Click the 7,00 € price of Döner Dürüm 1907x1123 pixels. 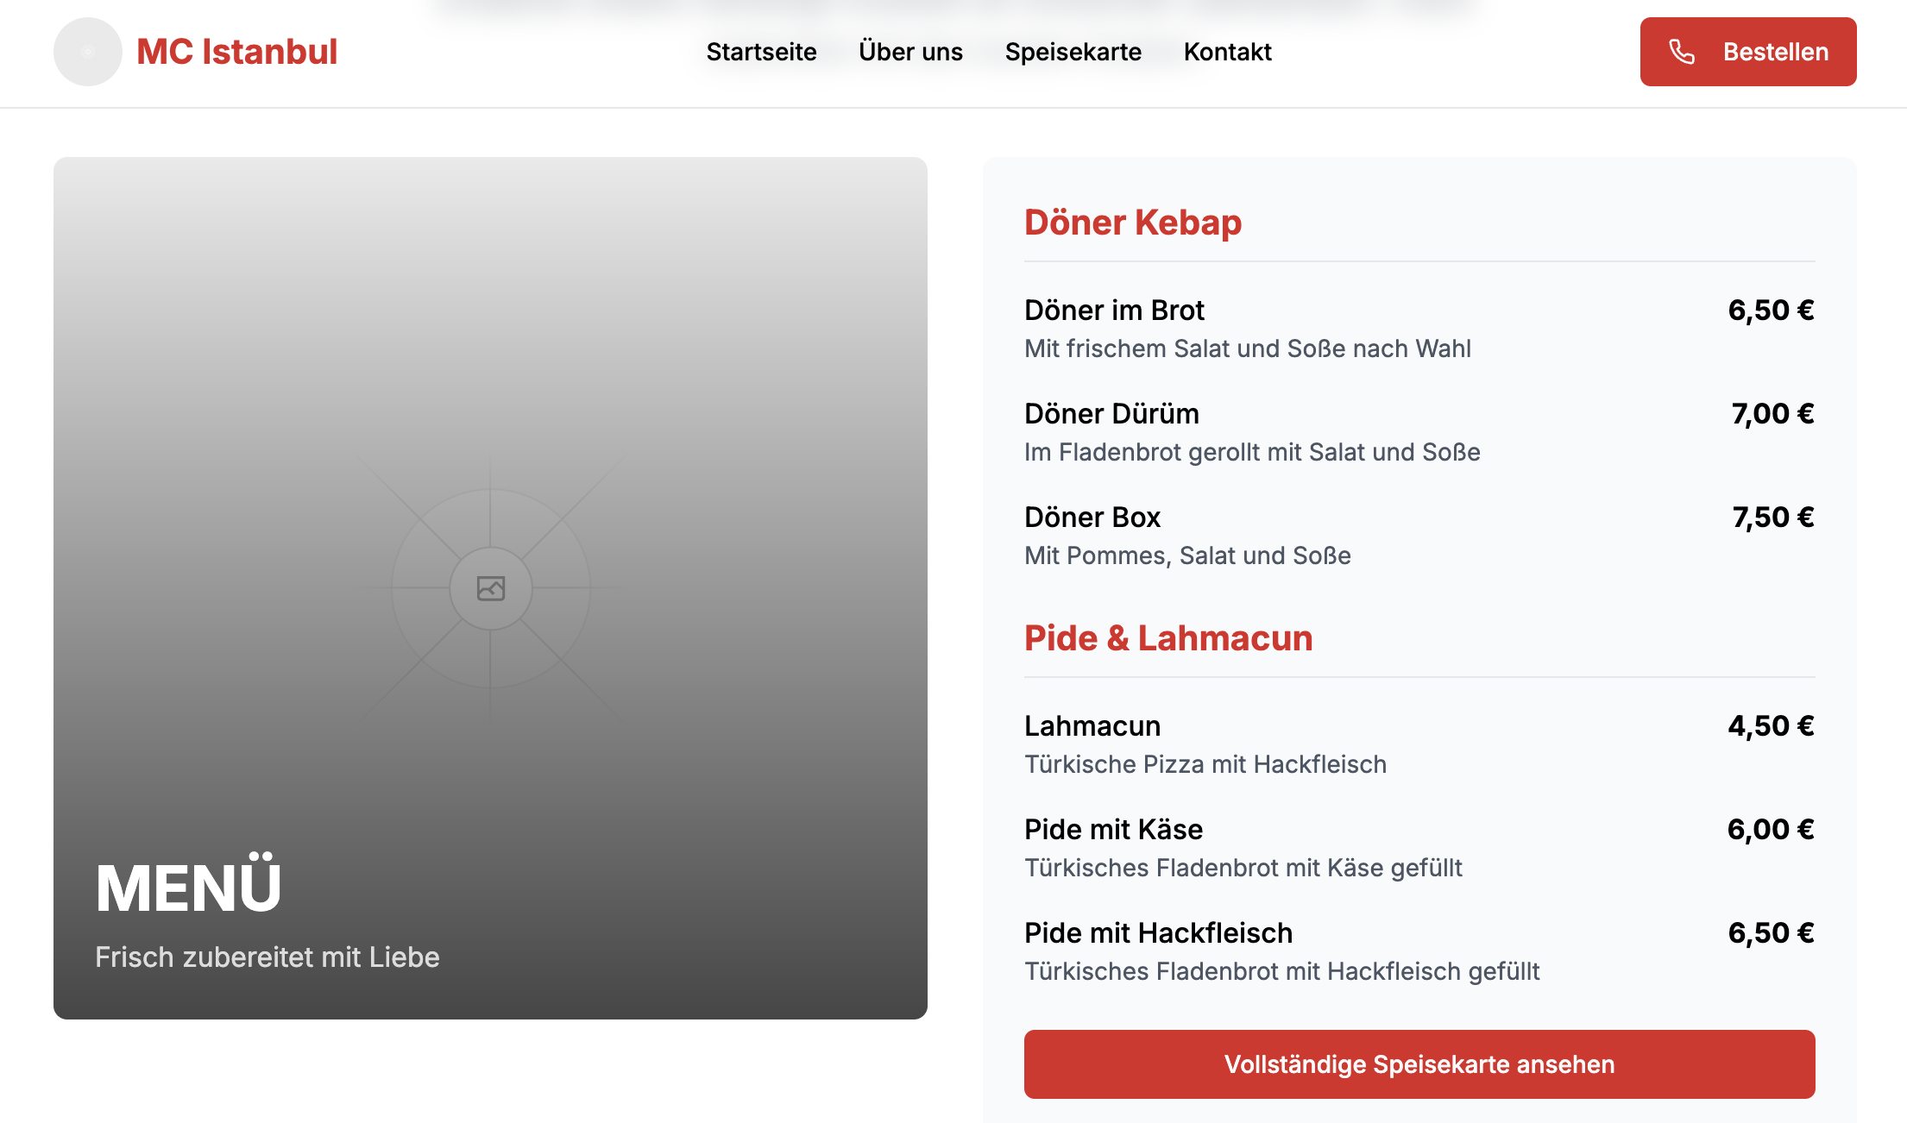1773,414
